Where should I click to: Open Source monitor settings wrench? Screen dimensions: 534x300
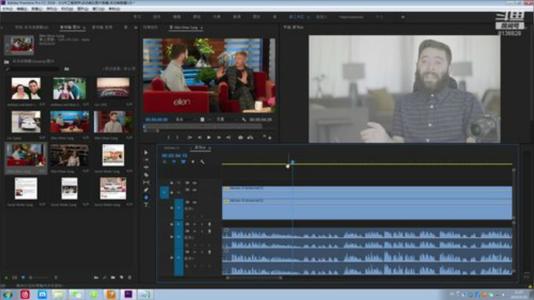tap(244, 120)
